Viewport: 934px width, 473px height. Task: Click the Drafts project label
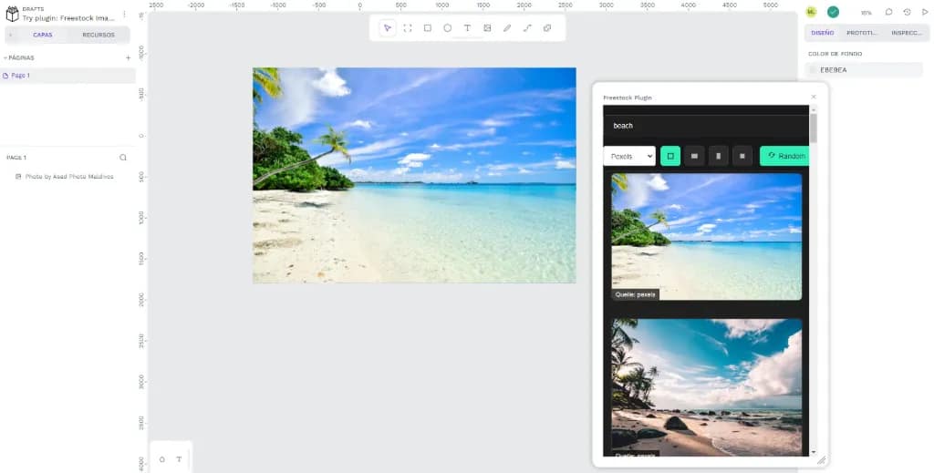[33, 9]
